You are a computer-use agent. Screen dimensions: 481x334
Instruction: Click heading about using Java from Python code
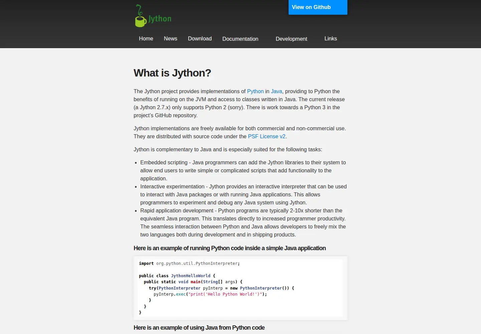click(199, 328)
